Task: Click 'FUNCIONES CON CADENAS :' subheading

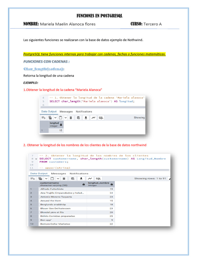Action: pyautogui.click(x=46, y=62)
